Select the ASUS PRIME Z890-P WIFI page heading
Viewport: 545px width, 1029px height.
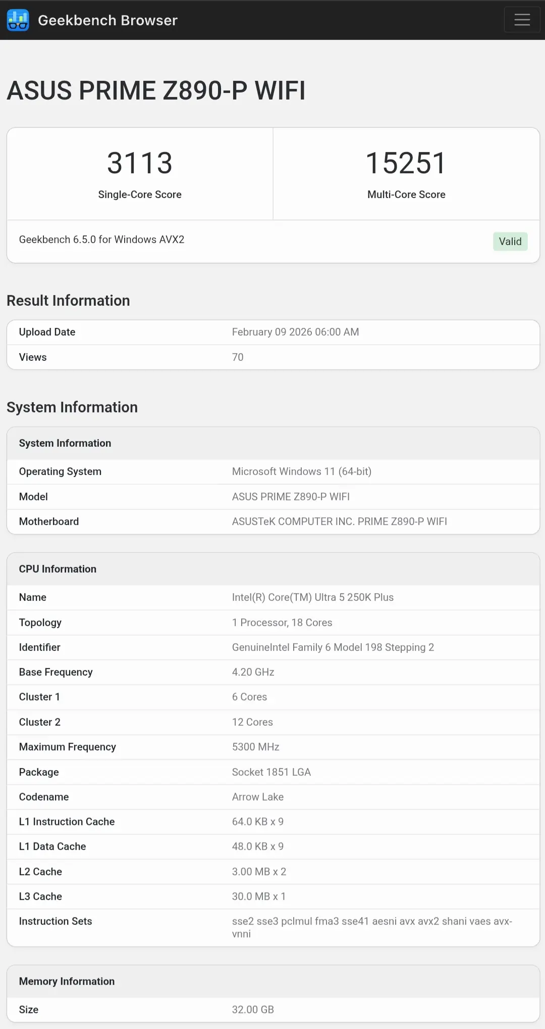[x=156, y=91]
